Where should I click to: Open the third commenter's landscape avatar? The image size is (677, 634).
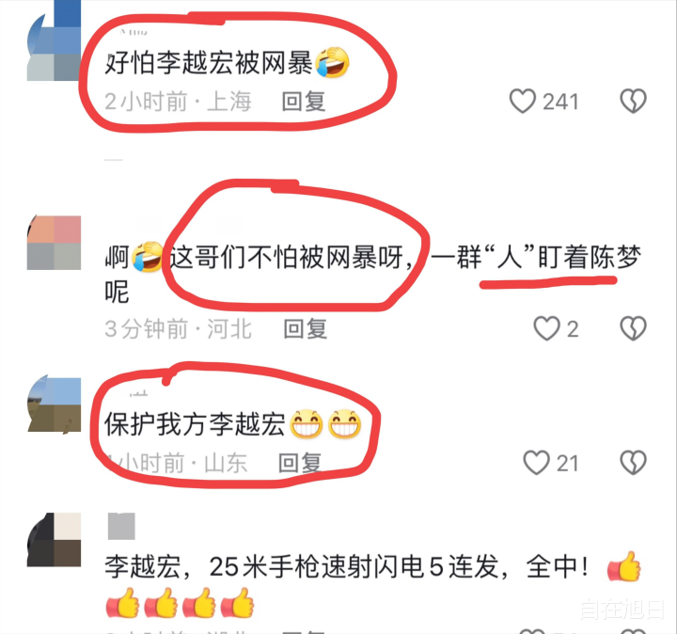tap(54, 404)
